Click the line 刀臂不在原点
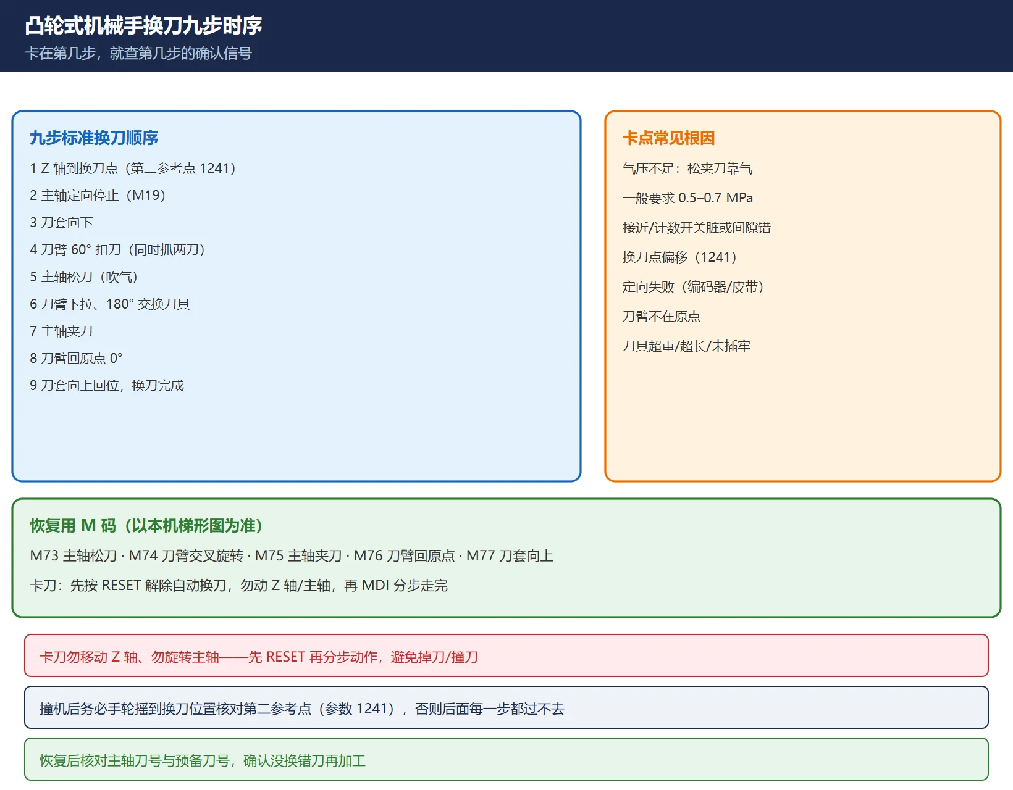1013x790 pixels. (x=662, y=317)
